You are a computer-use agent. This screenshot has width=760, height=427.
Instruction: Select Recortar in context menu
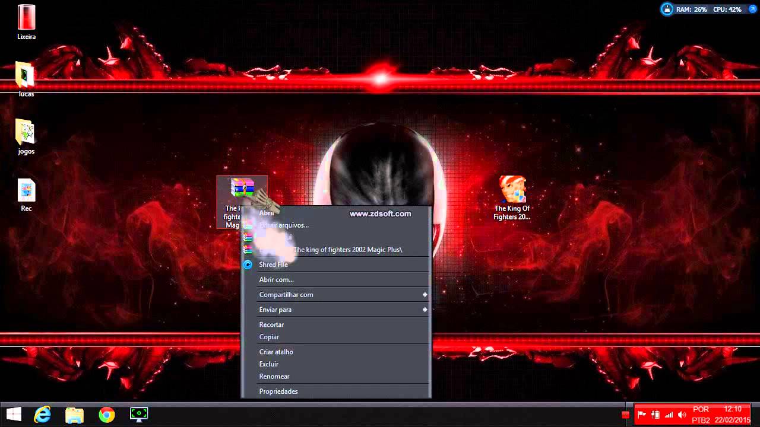(x=336, y=324)
